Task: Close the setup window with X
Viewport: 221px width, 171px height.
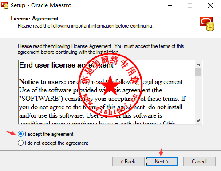Action: click(x=210, y=5)
